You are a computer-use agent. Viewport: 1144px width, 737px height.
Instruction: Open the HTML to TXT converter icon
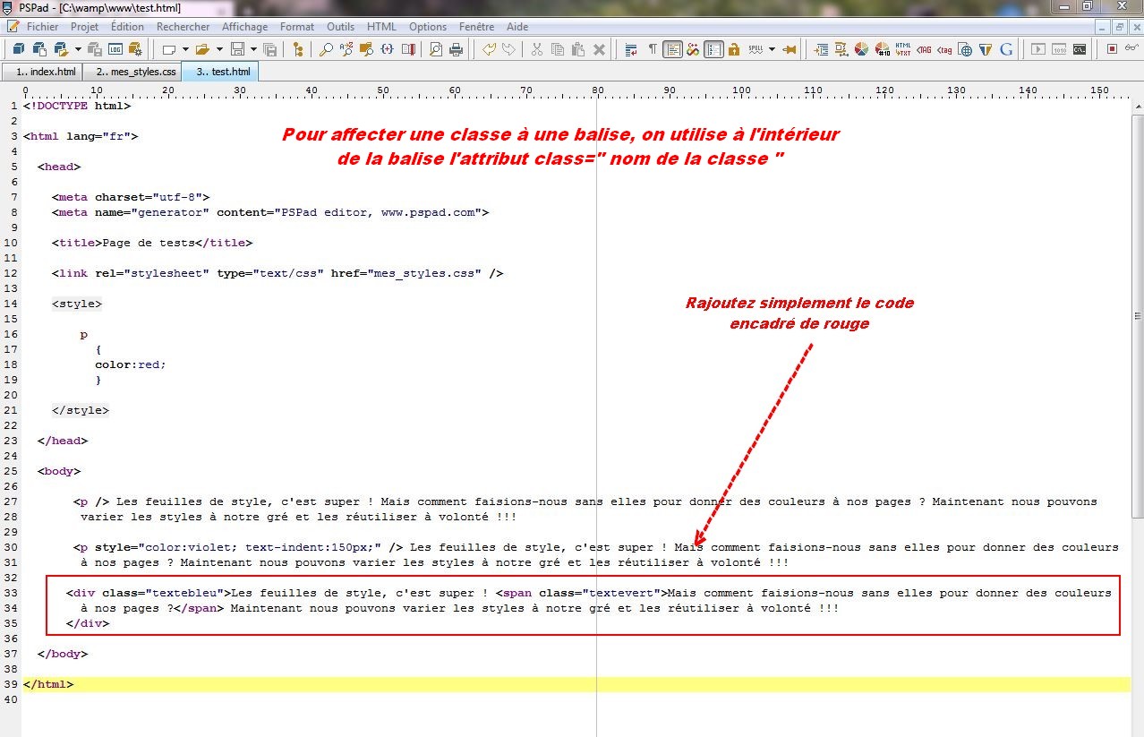tap(901, 49)
